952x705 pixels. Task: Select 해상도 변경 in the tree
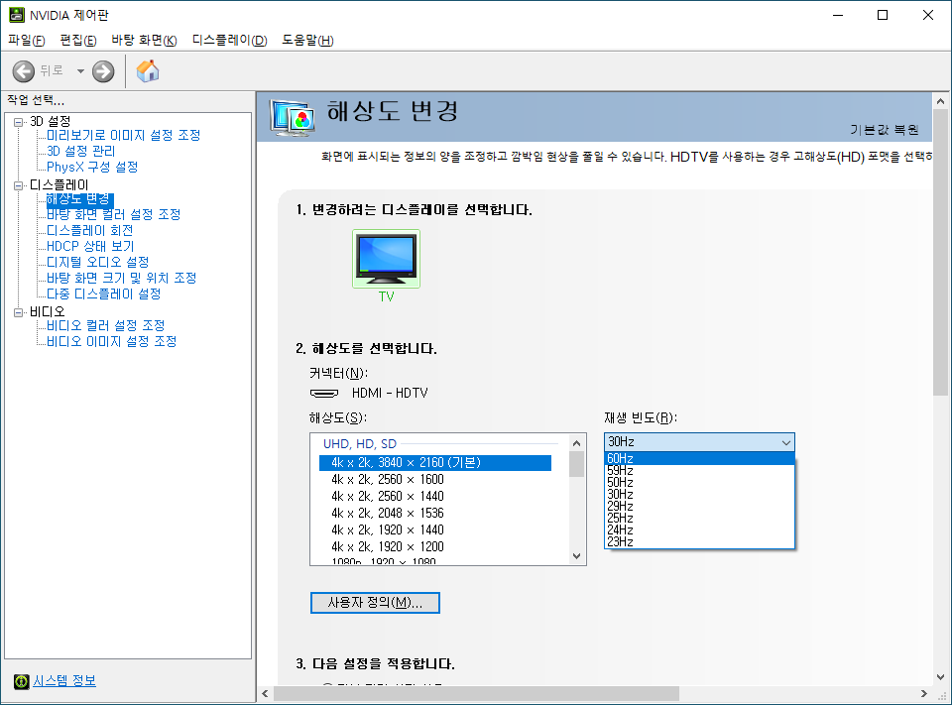coord(79,198)
